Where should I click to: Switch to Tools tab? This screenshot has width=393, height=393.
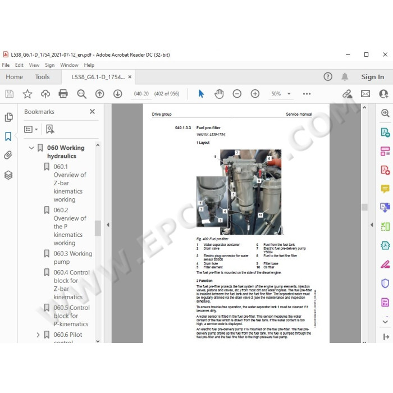[42, 77]
